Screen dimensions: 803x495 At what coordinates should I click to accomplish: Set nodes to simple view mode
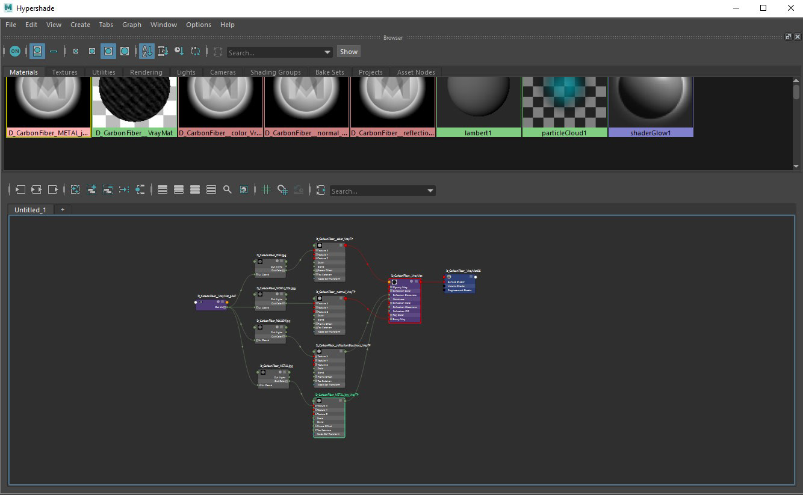pos(163,189)
